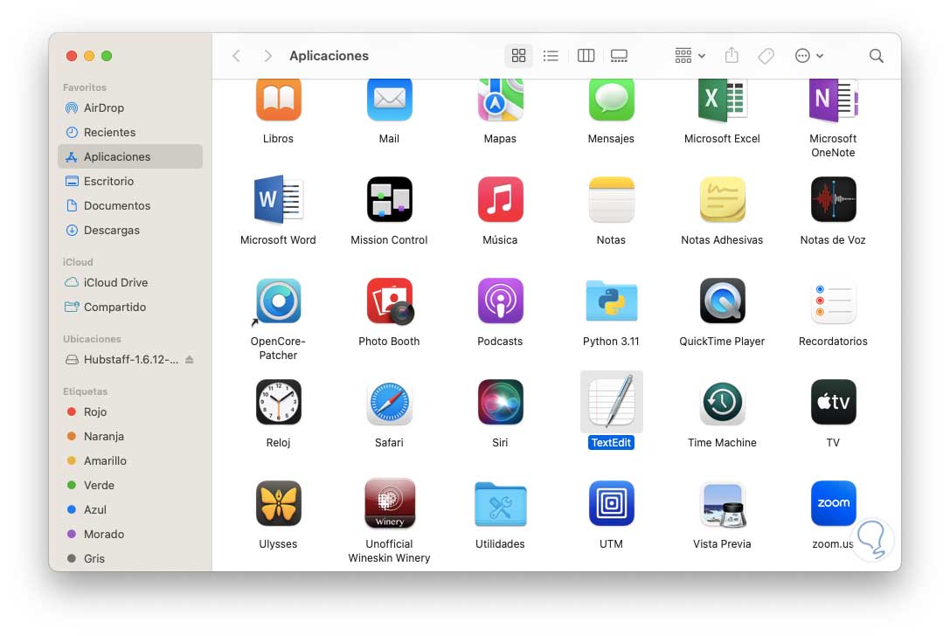Switch to gallery view
This screenshot has width=950, height=636.
click(619, 56)
